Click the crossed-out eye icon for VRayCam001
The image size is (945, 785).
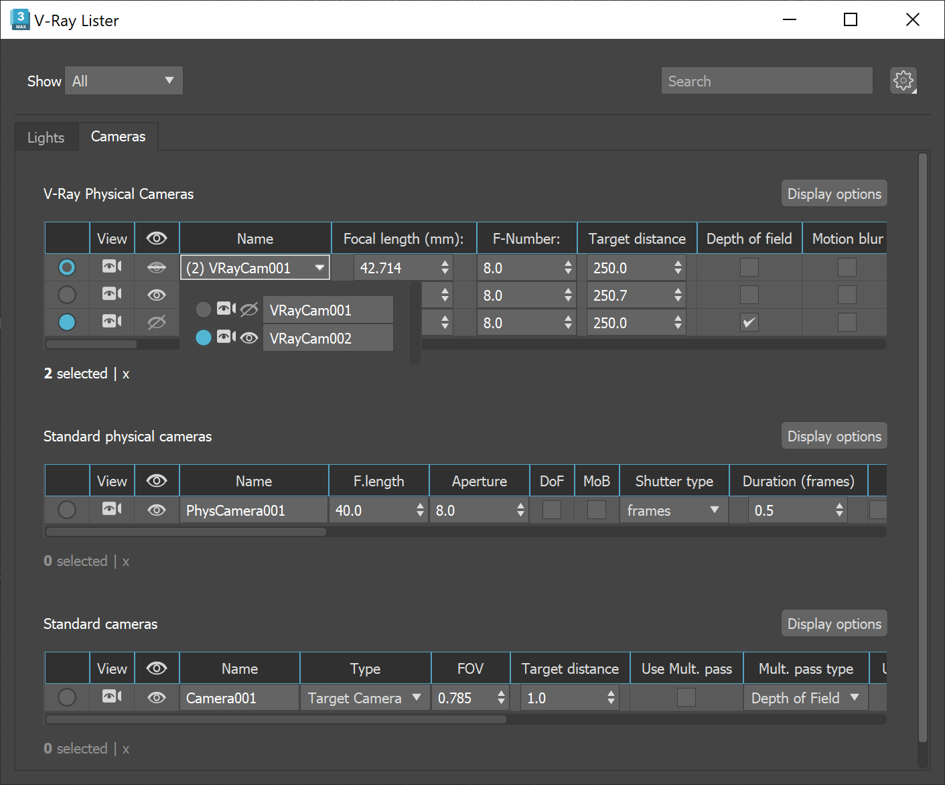pyautogui.click(x=248, y=309)
